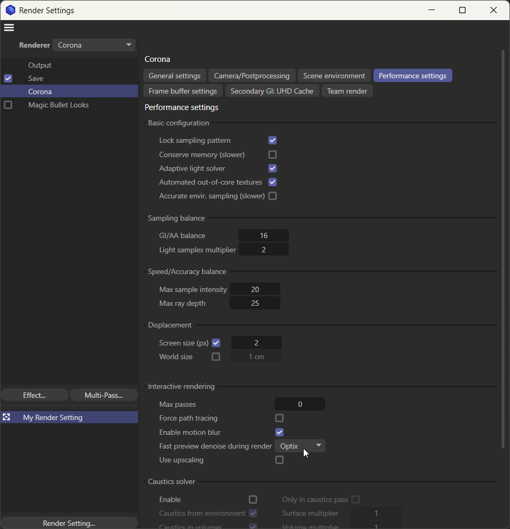Click the GI/AA balance value field
Image resolution: width=510 pixels, height=529 pixels.
(263, 235)
